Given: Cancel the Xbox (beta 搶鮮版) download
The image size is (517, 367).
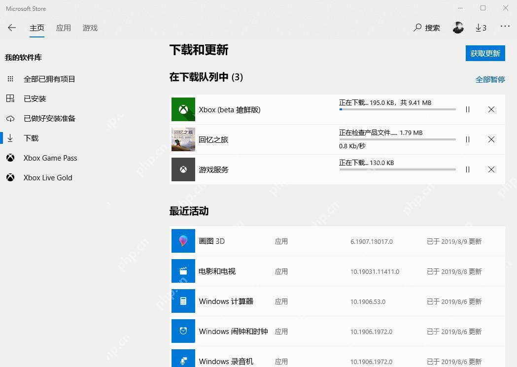Looking at the screenshot, I should [491, 109].
